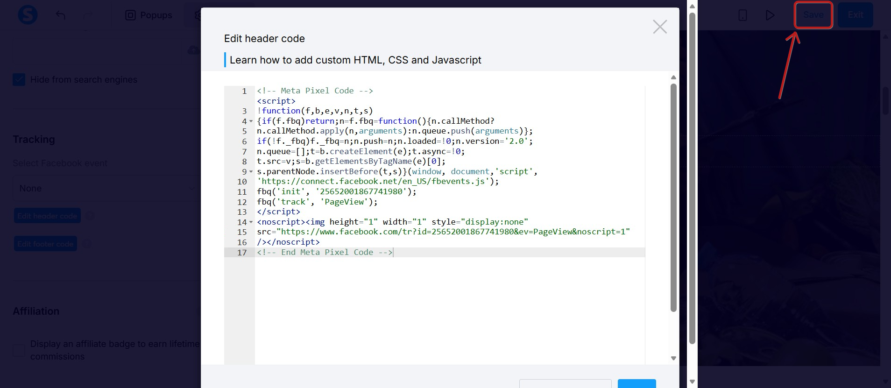Click the blue confirm button at dialog bottom
The height and width of the screenshot is (388, 891).
click(x=637, y=384)
